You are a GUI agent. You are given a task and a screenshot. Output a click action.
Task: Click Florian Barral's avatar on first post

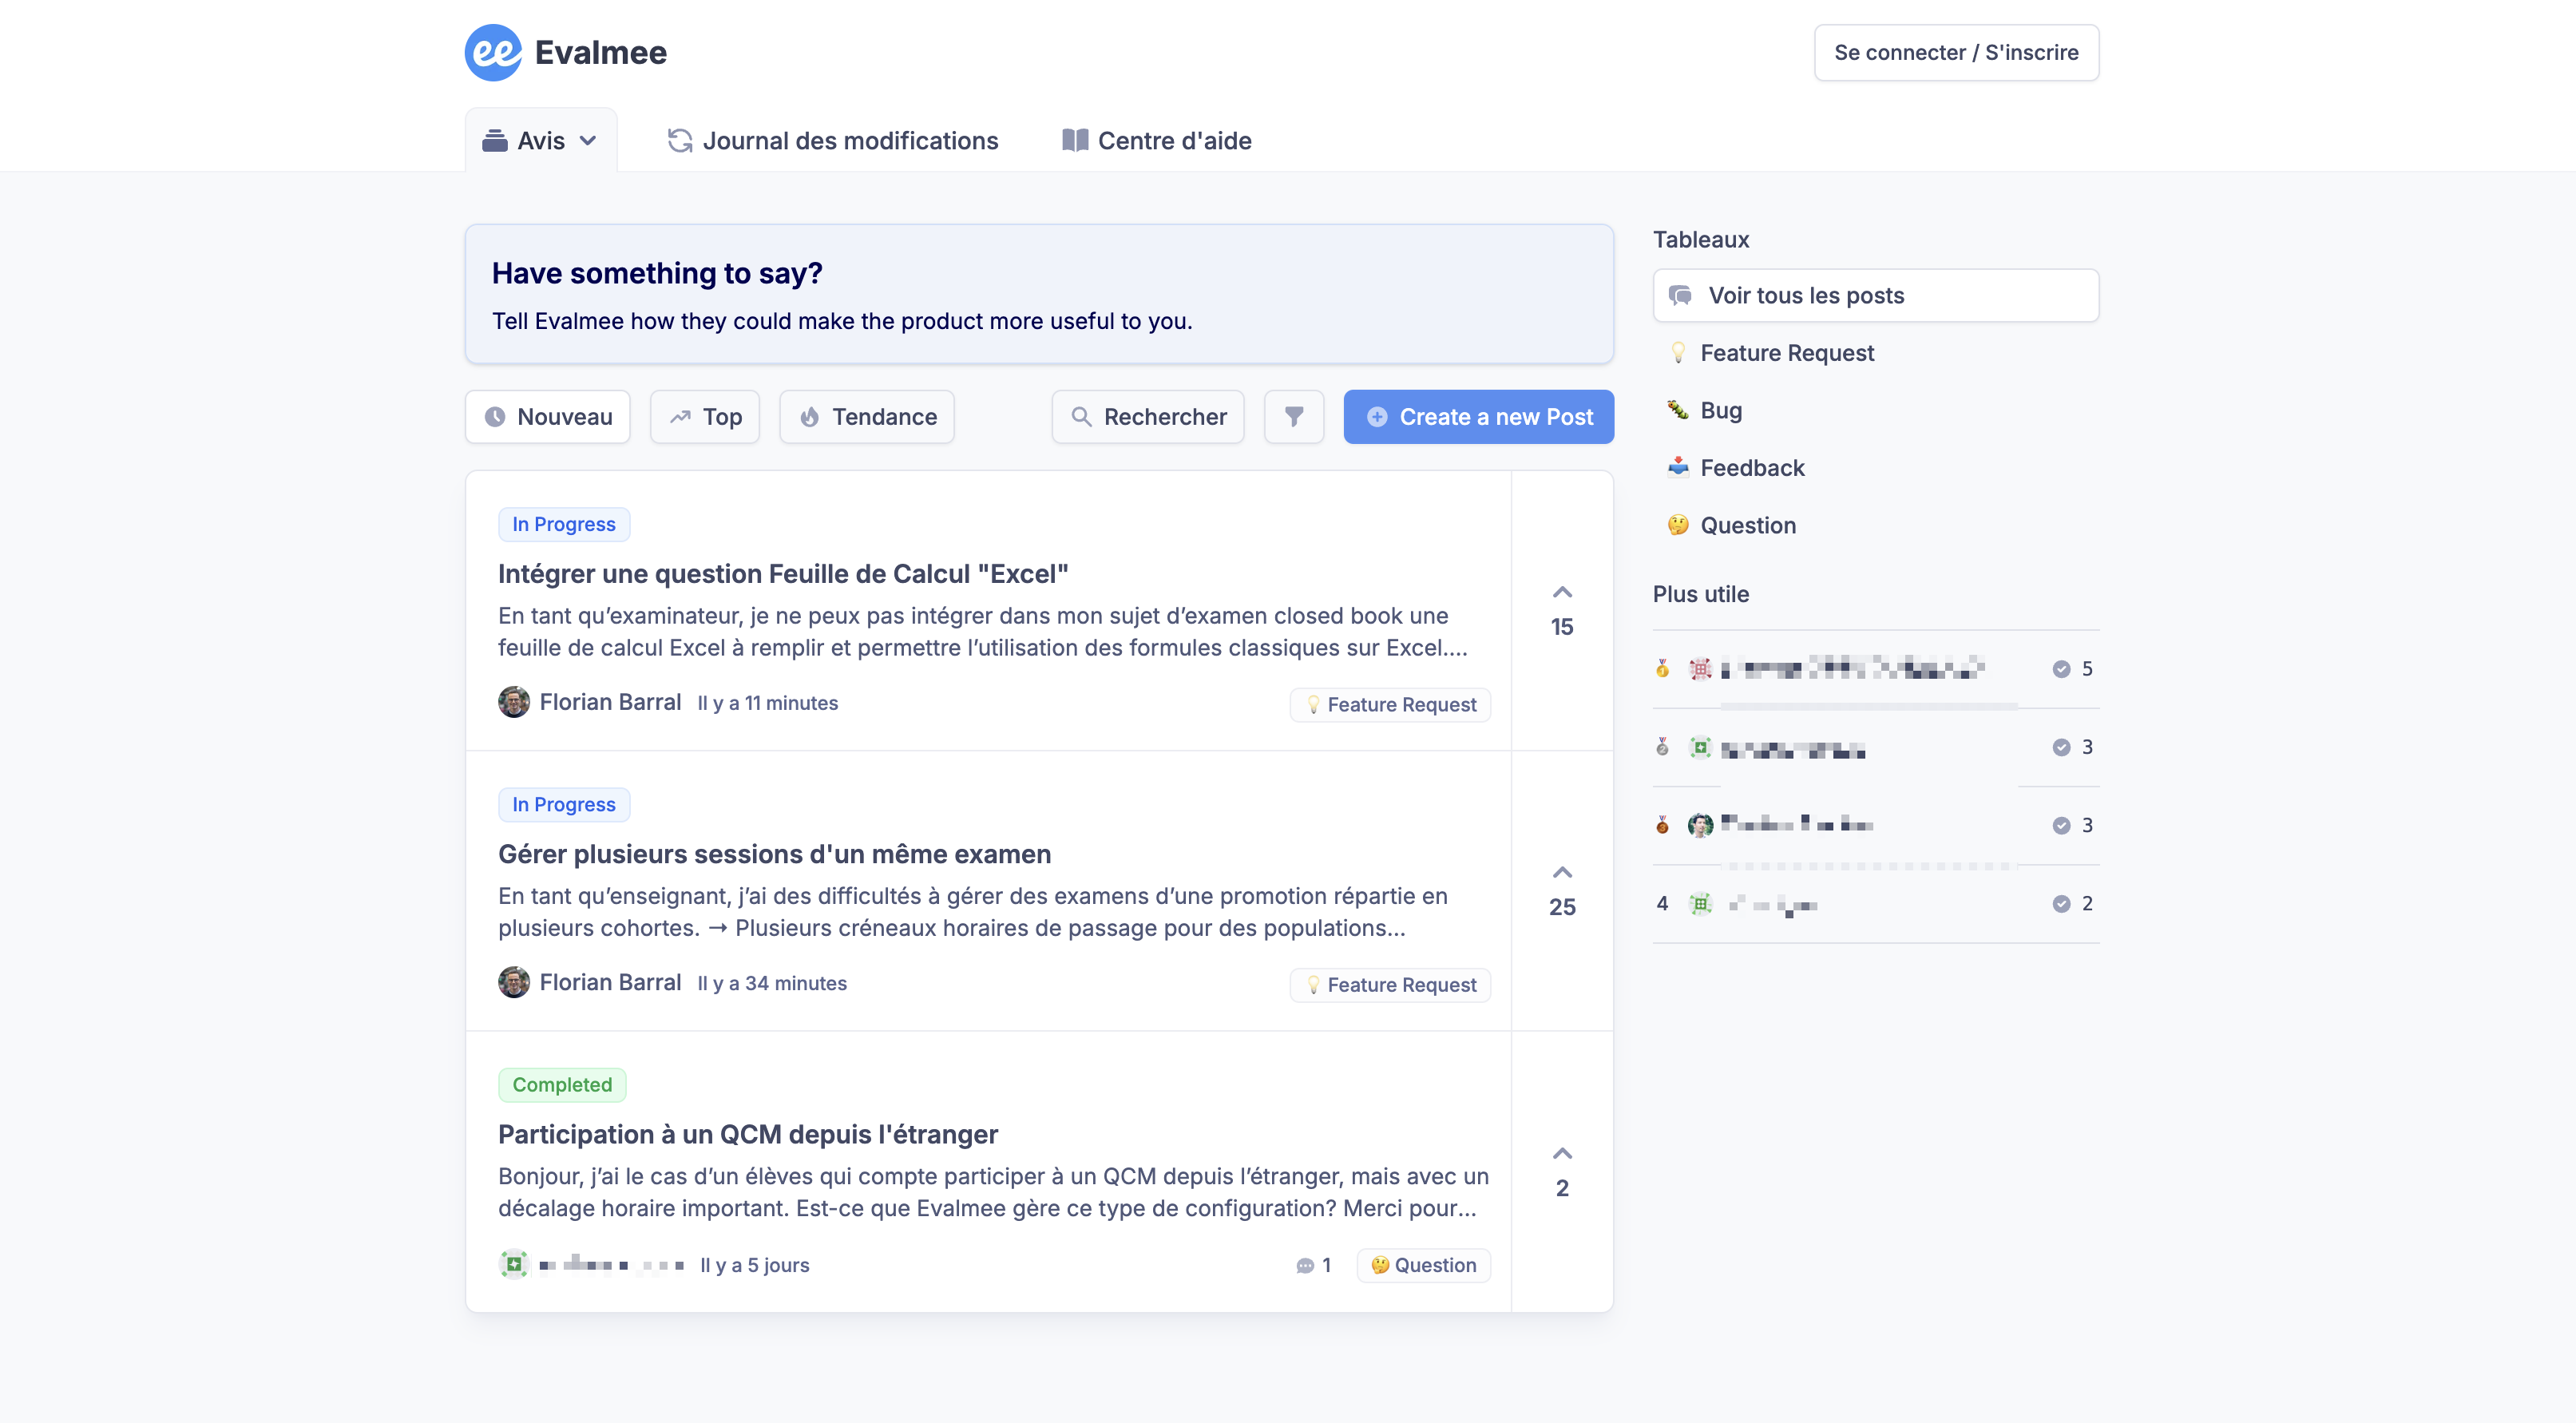click(514, 702)
